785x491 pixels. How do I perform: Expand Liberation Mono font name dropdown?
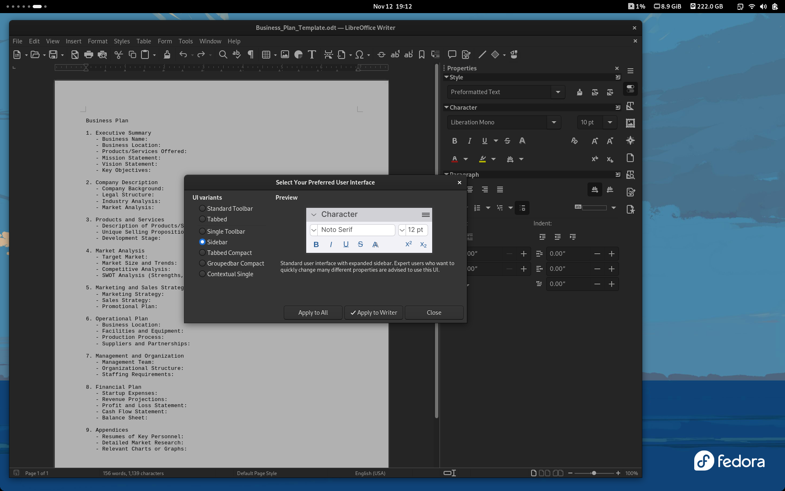pos(554,122)
